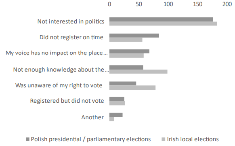Select the 'Irish local elections' legend label
This screenshot has width=235, height=146.
(x=193, y=139)
